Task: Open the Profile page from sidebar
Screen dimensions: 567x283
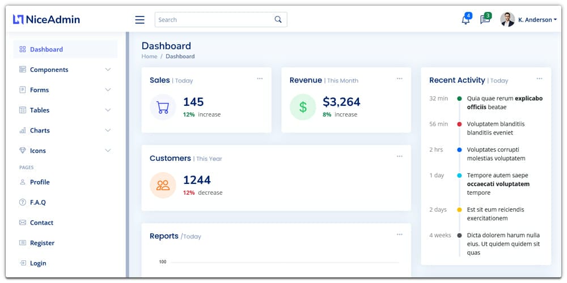Action: pos(40,182)
